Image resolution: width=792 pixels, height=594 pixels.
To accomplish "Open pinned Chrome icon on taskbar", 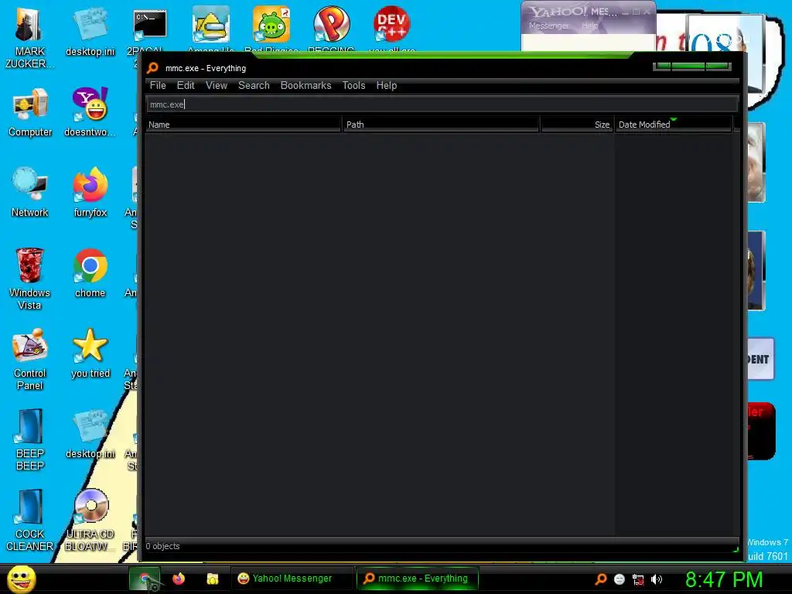I will coord(145,579).
